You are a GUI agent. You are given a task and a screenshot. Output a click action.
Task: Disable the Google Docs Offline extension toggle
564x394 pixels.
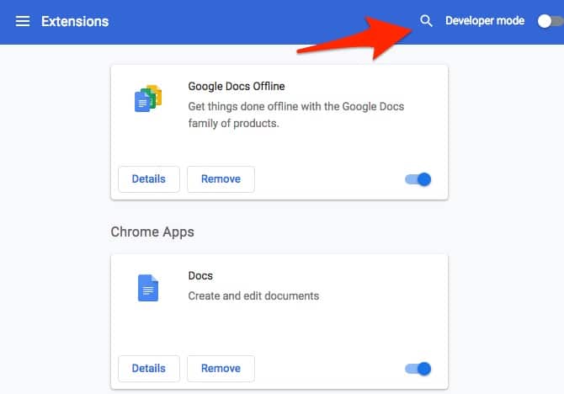[x=418, y=178]
